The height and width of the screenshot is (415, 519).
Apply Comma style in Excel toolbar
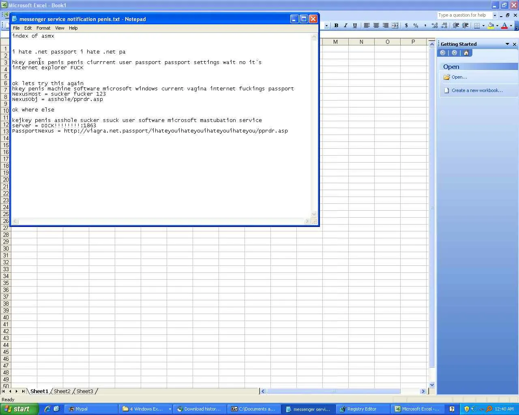425,26
